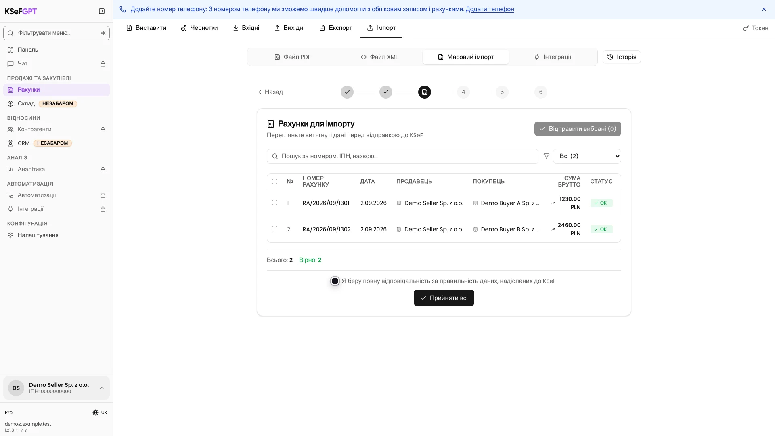Expand the Demo Seller account switcher chevron
Viewport: 775px width, 436px height.
(x=102, y=388)
